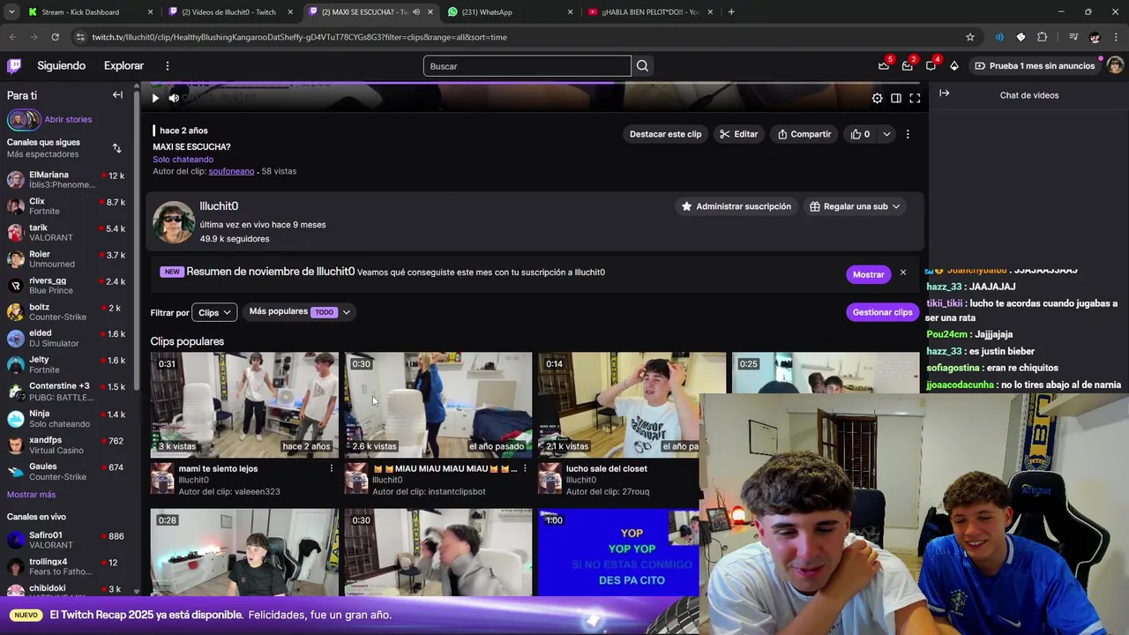Reload the page in the browser
The height and width of the screenshot is (635, 1129).
[x=55, y=37]
